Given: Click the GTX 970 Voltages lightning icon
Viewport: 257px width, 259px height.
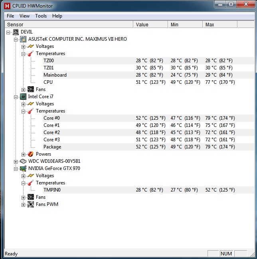Looking at the screenshot, I should [x=31, y=176].
